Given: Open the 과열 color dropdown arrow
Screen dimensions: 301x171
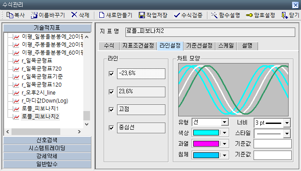Looking at the screenshot, I should pyautogui.click(x=224, y=144).
